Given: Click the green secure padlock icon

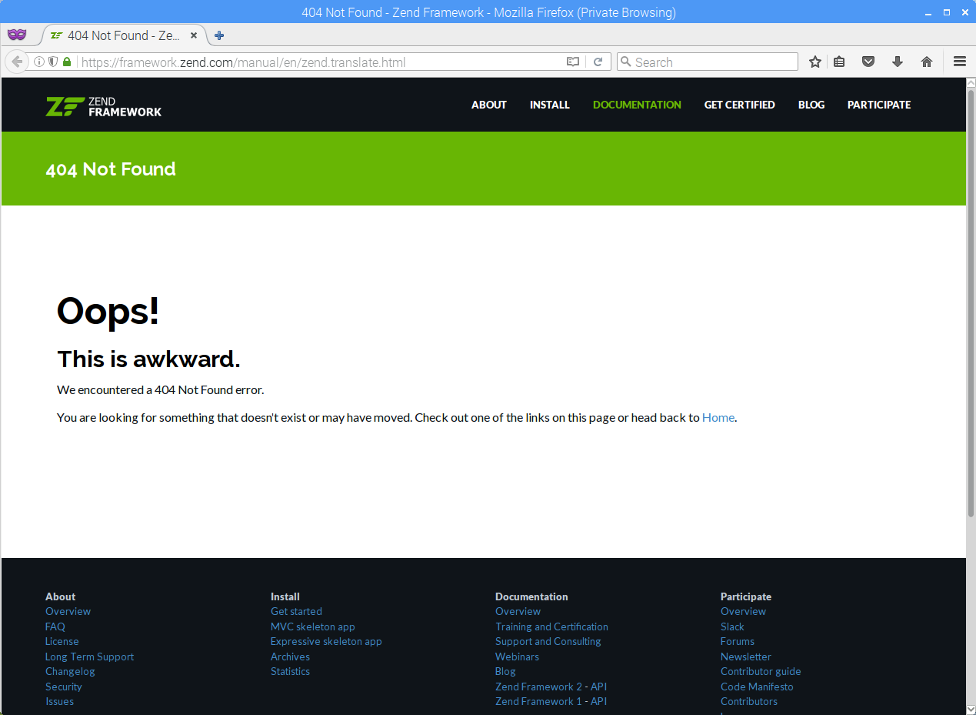Looking at the screenshot, I should (x=67, y=62).
